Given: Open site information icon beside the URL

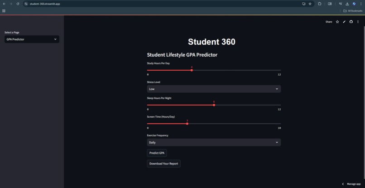Looking at the screenshot, I should point(26,4).
